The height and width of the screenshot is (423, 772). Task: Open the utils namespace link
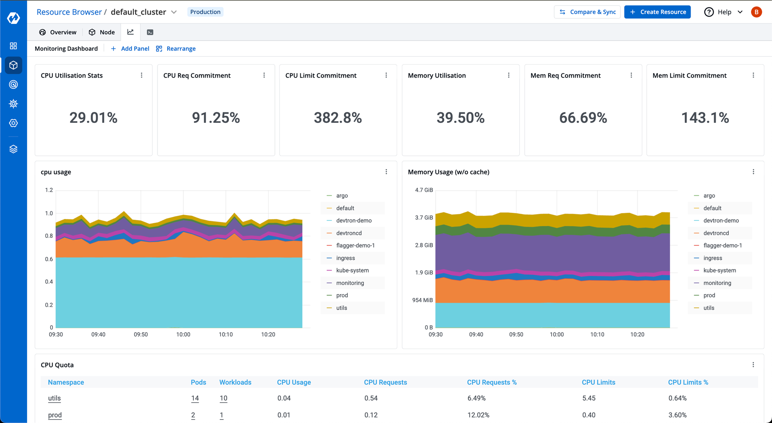point(54,398)
